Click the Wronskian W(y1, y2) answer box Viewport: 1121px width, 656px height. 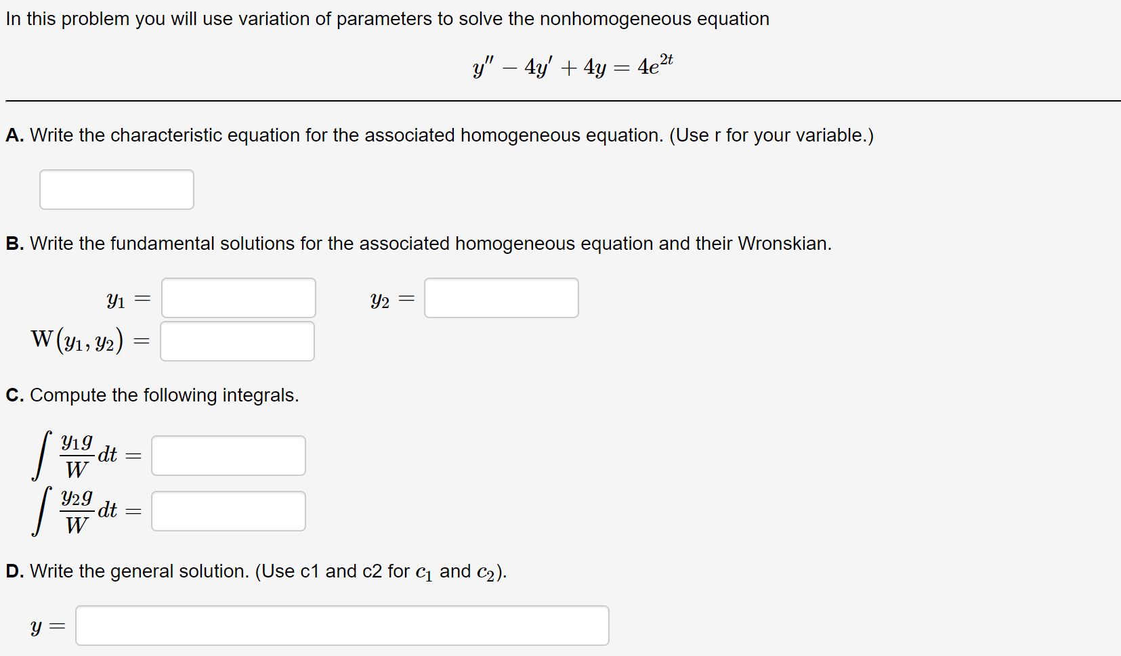[236, 341]
